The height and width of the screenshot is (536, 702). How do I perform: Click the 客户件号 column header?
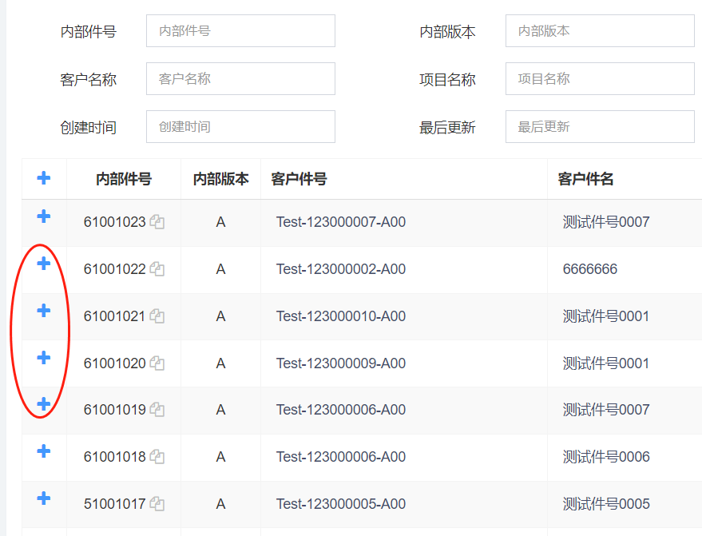coord(299,179)
